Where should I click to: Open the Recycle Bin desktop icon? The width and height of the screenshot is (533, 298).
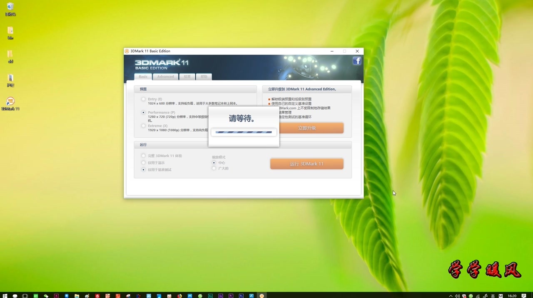click(10, 9)
